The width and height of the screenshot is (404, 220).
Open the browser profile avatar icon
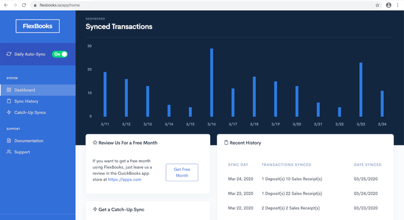point(388,5)
